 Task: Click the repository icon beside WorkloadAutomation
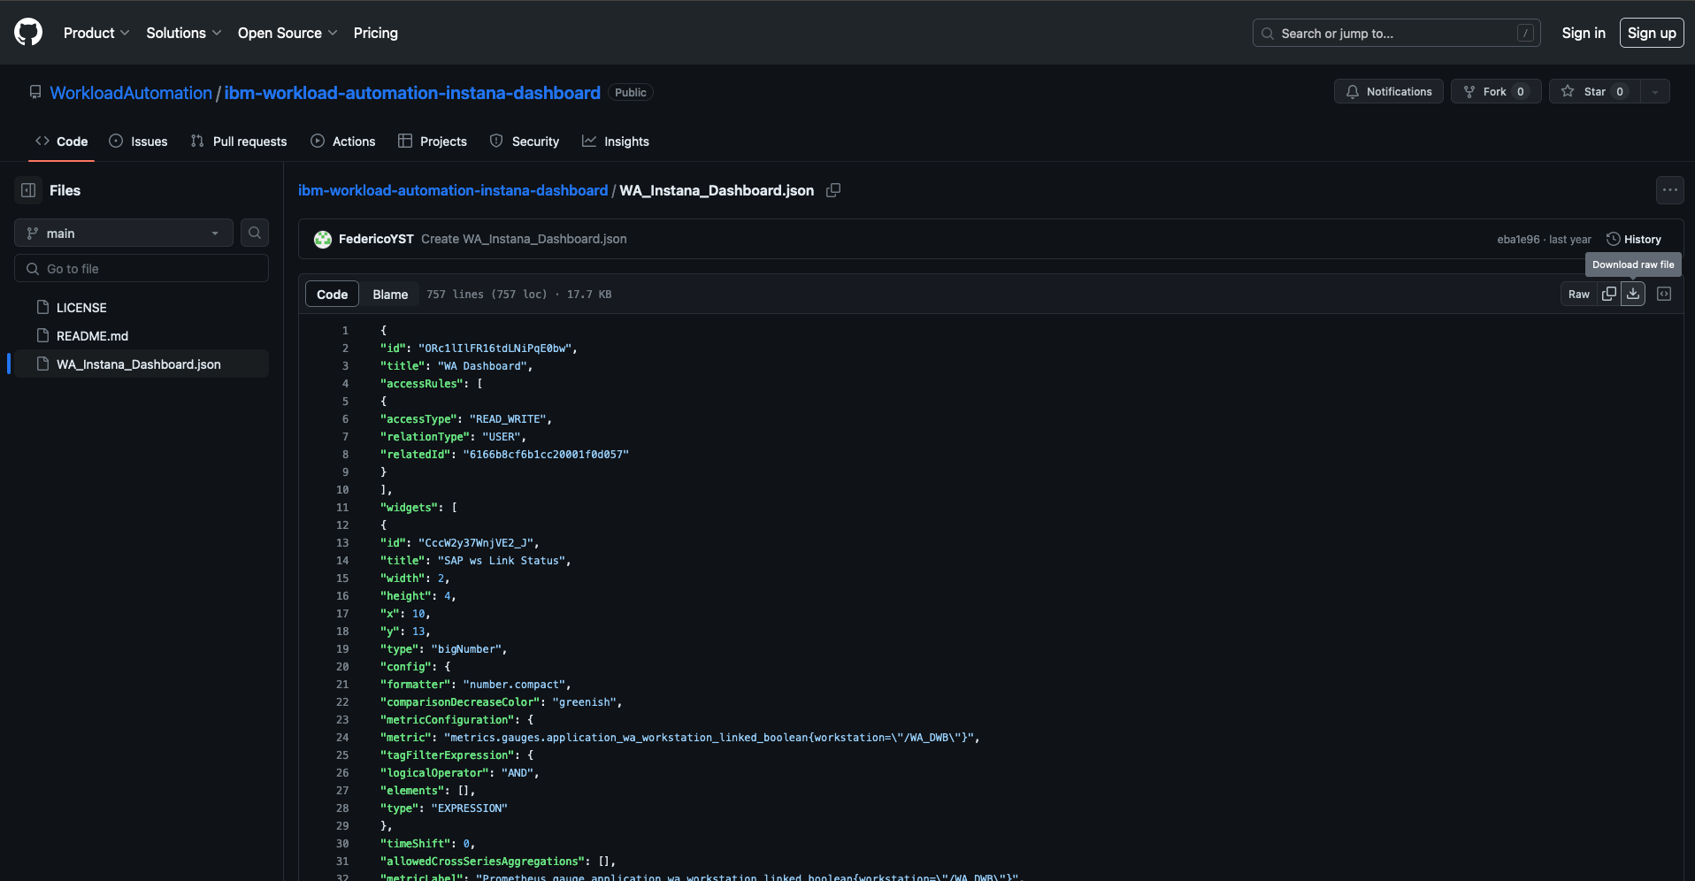point(35,92)
